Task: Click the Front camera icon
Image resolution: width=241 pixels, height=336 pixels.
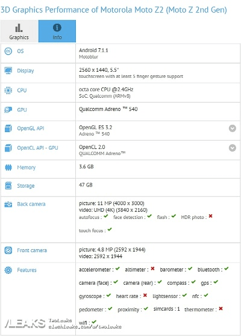Action: pyautogui.click(x=8, y=250)
